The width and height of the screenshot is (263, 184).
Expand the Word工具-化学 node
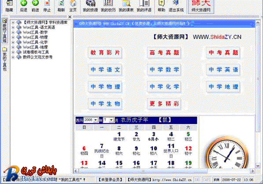click(x=13, y=42)
